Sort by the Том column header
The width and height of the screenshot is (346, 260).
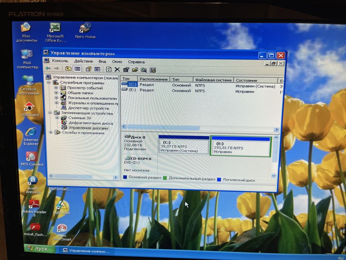pos(129,79)
